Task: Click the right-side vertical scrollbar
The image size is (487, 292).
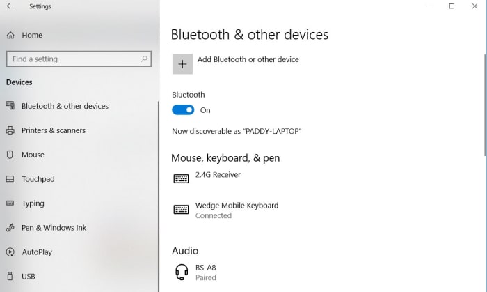Action: click(484, 105)
